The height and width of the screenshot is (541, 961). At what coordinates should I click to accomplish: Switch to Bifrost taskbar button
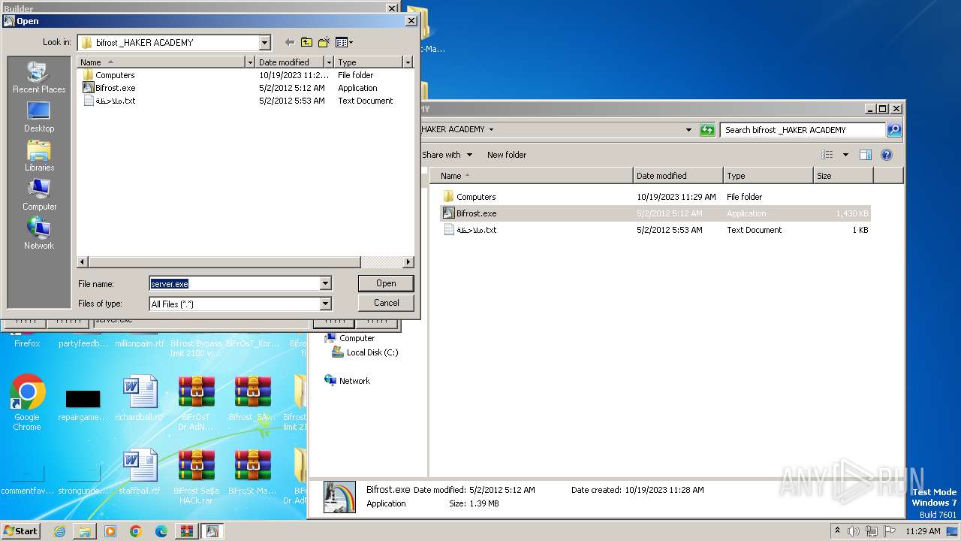point(212,531)
